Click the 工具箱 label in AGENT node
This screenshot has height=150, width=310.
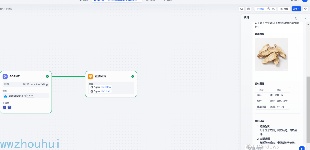(6, 103)
